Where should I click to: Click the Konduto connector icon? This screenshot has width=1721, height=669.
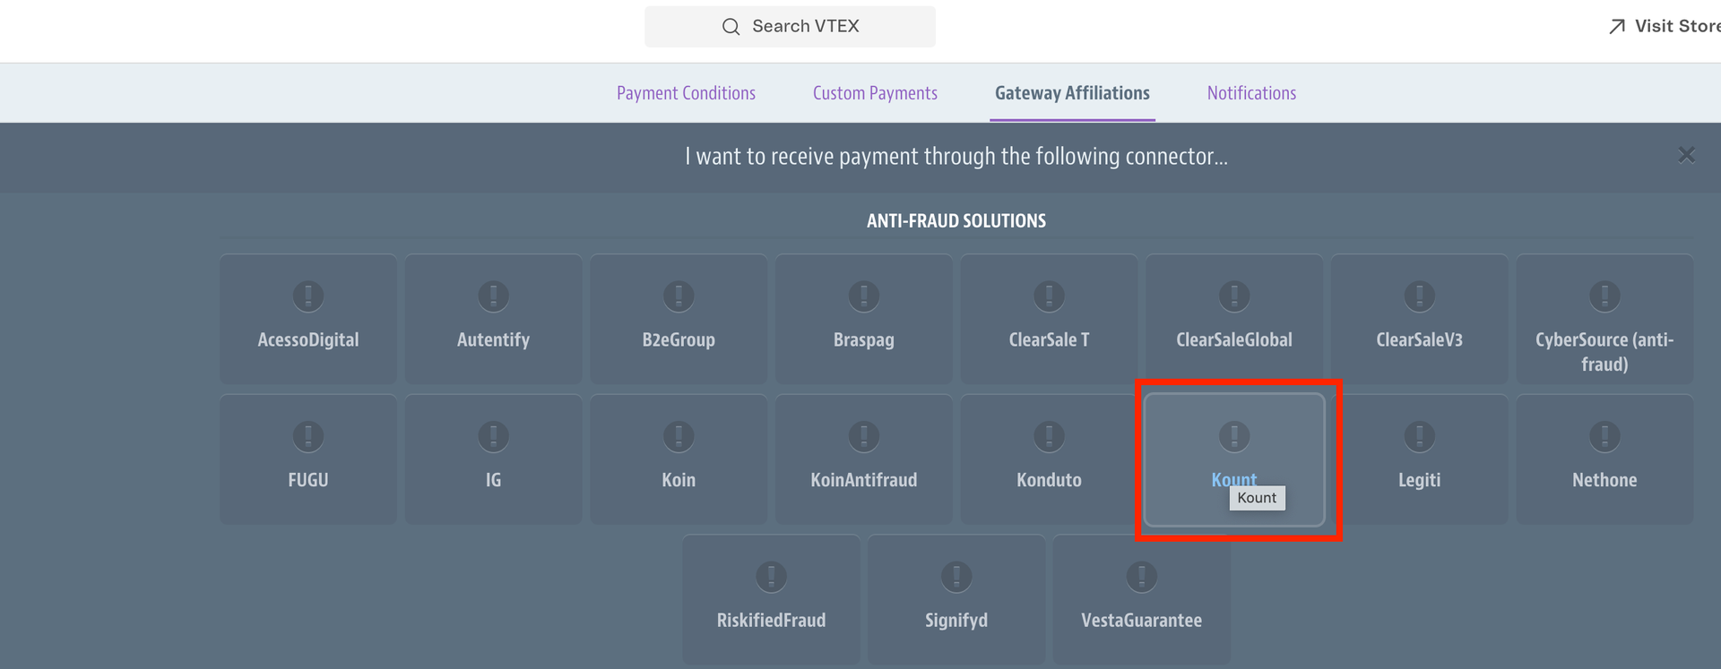[1049, 436]
